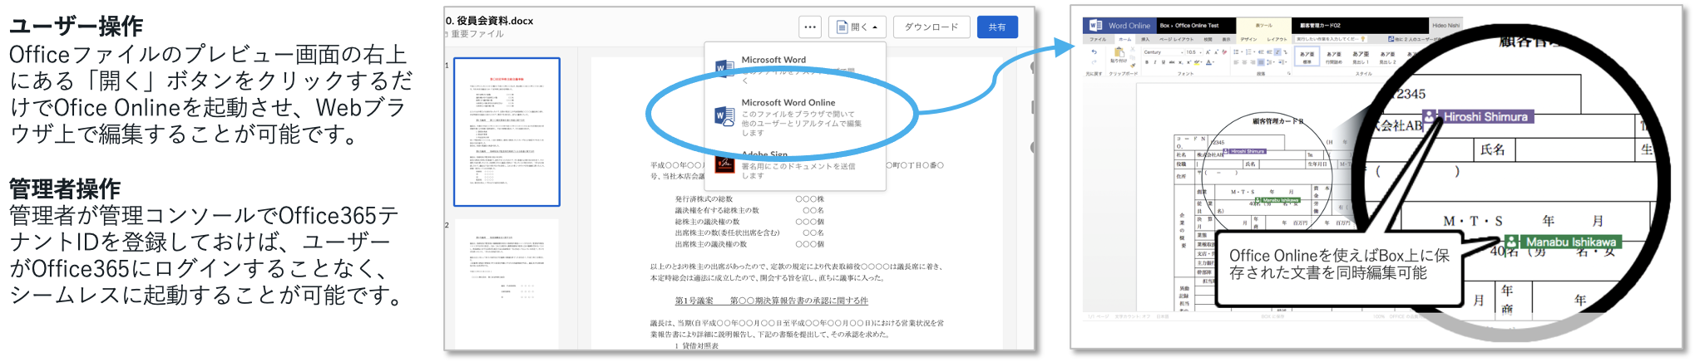The height and width of the screenshot is (362, 1695).
Task: Click the decrease indent icon
Action: (x=1261, y=51)
